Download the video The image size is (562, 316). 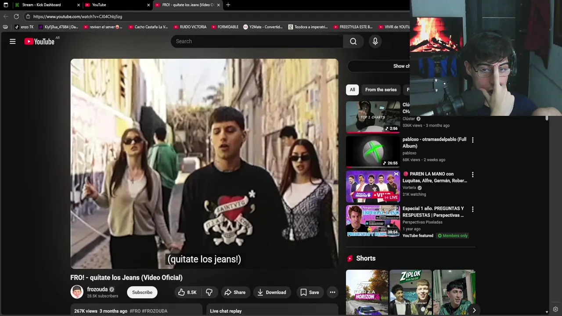tap(271, 292)
